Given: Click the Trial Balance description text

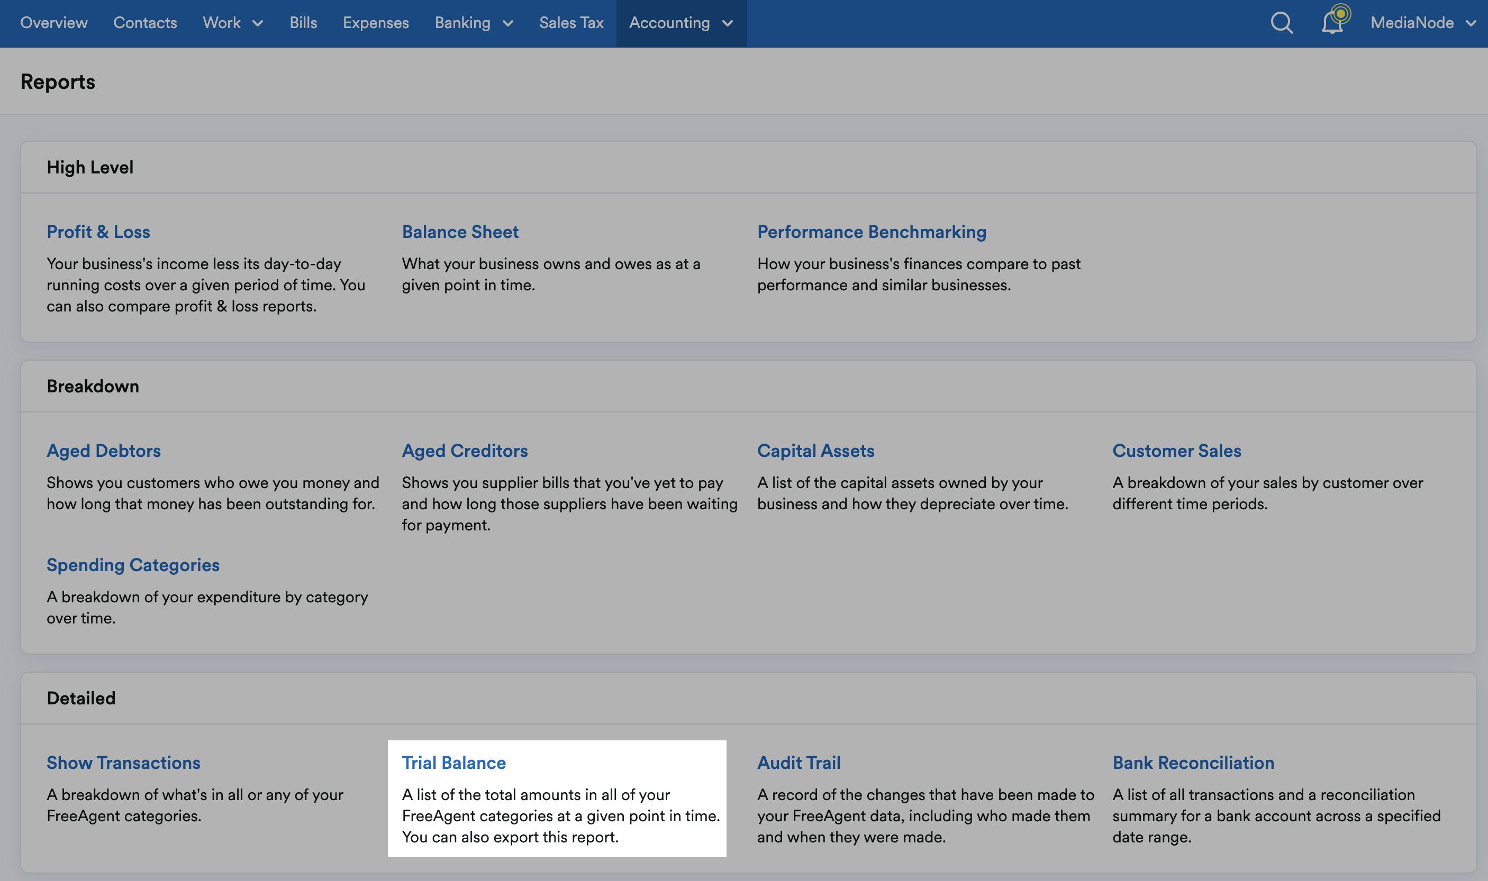Looking at the screenshot, I should 561,816.
